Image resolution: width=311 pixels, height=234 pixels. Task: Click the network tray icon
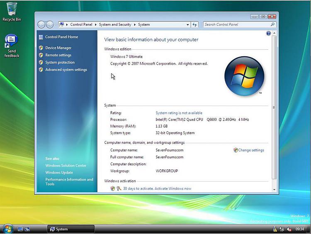point(282,229)
